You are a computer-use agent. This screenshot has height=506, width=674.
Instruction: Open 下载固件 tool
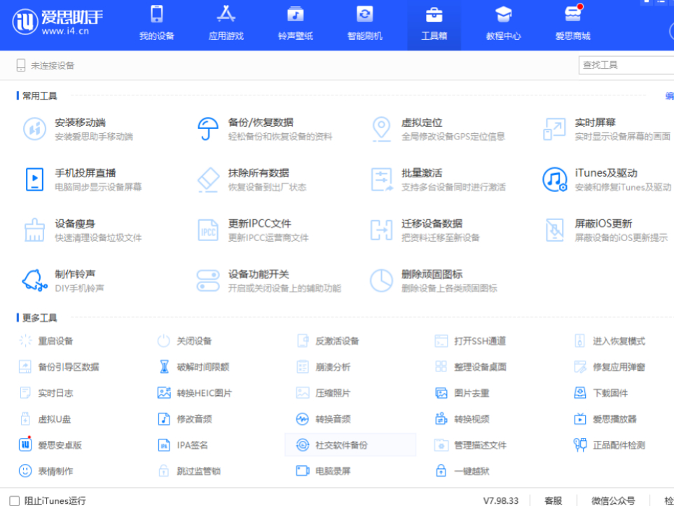pyautogui.click(x=601, y=393)
